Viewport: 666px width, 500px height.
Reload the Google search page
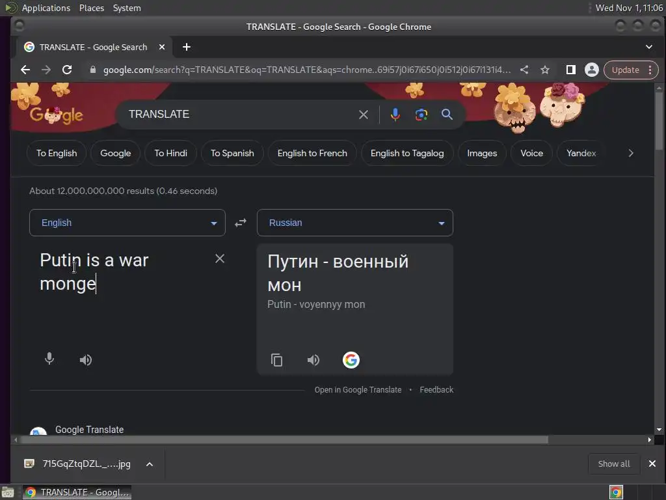click(67, 70)
